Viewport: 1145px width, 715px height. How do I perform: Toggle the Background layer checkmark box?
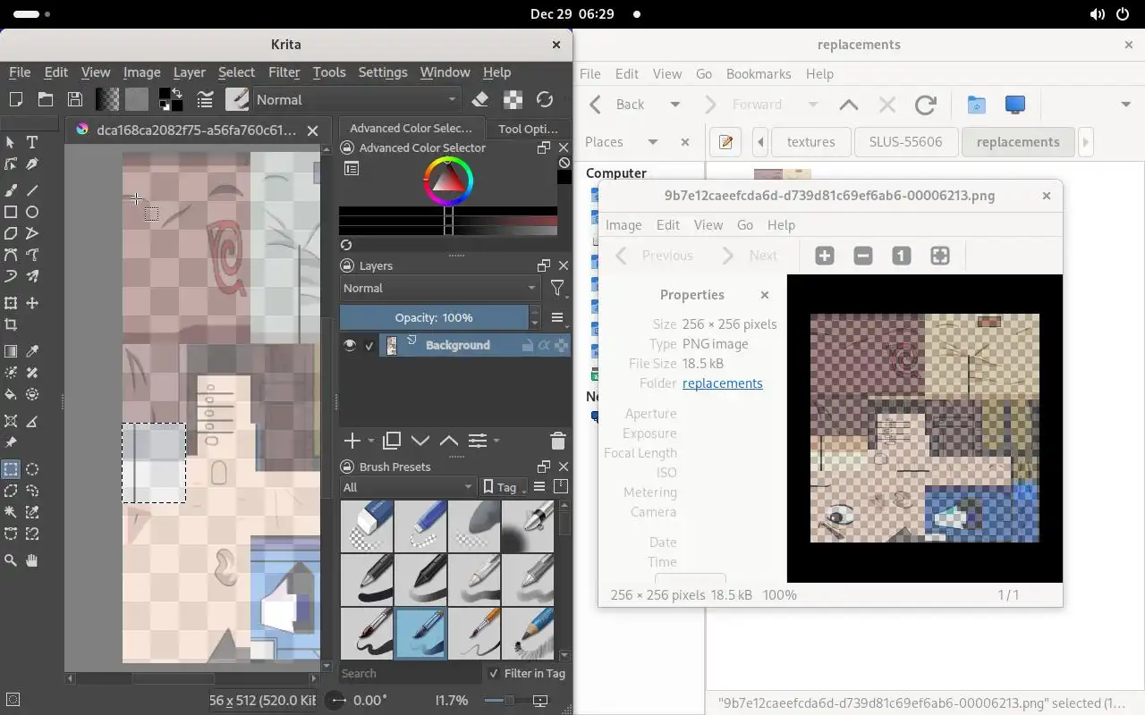pyautogui.click(x=369, y=345)
